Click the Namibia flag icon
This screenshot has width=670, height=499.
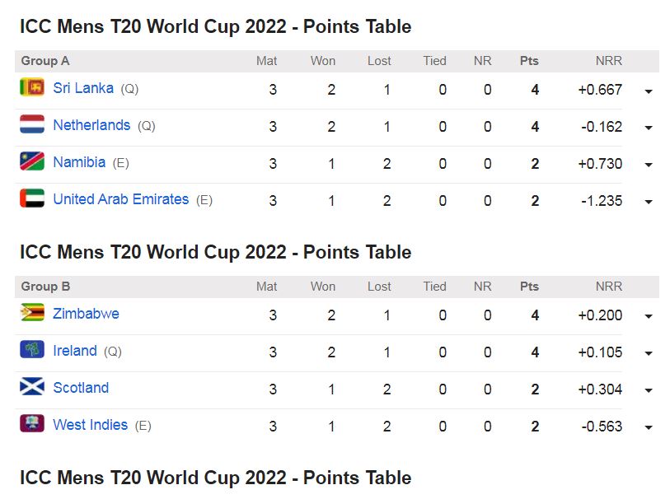pos(32,162)
